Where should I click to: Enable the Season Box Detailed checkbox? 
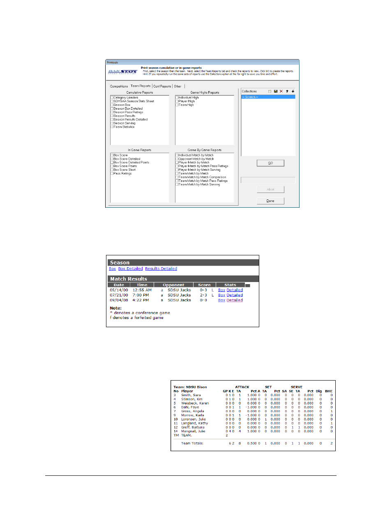[x=112, y=109]
